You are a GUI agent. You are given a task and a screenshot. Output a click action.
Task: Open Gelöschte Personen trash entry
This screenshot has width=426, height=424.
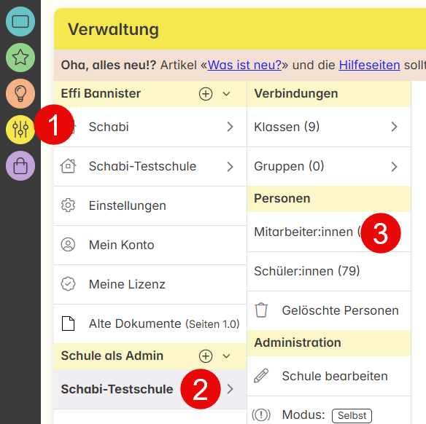[329, 310]
